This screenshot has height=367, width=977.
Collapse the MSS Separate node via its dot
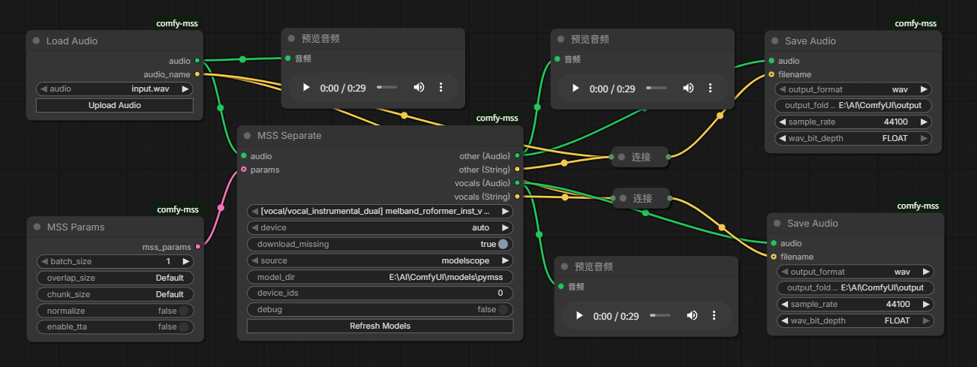(247, 136)
